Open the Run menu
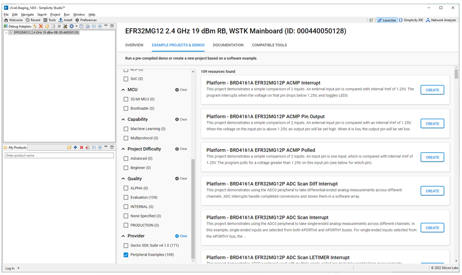 67,14
